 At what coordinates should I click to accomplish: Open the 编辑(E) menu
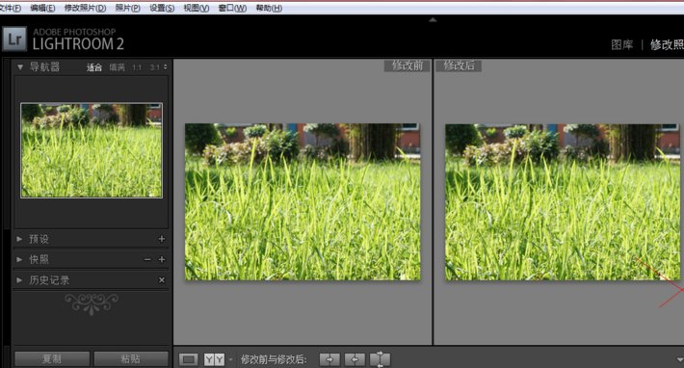click(42, 9)
